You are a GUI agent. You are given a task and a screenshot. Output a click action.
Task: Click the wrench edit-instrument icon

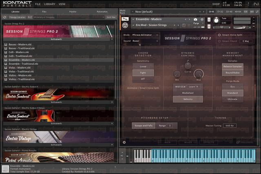point(125,19)
